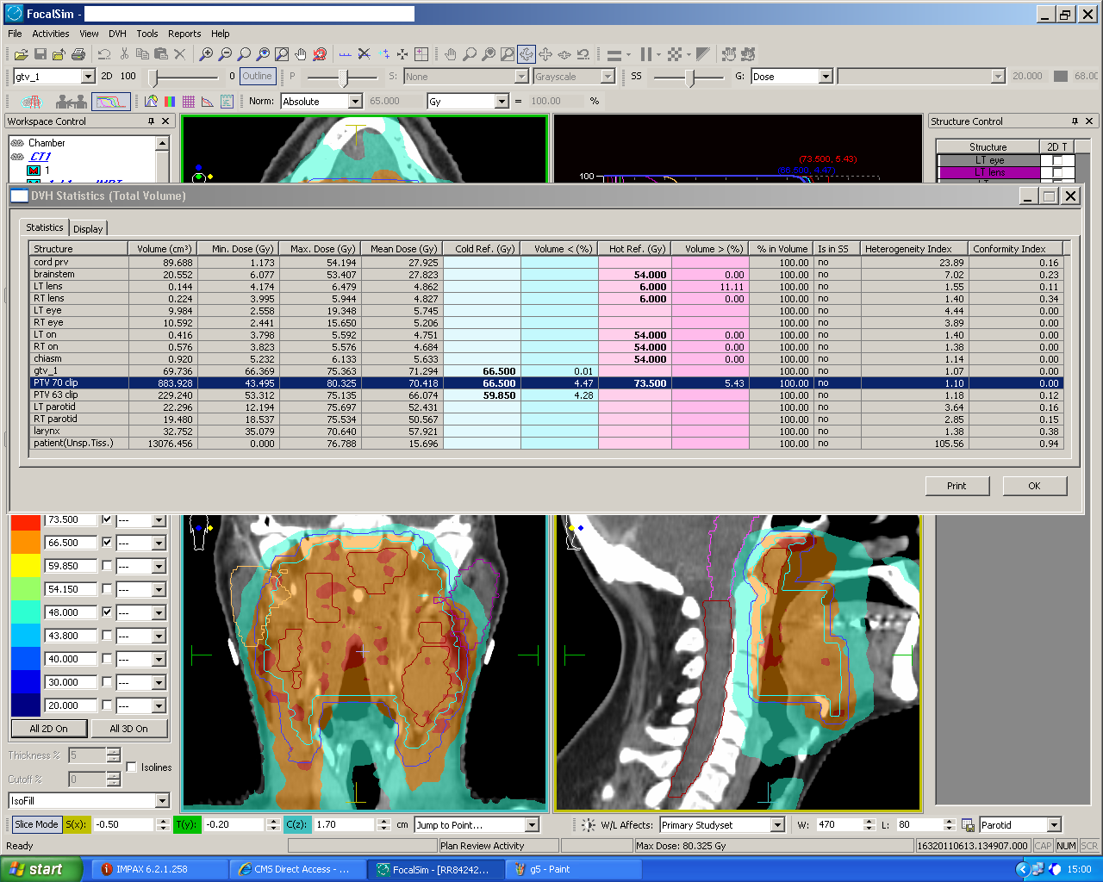Open the Norm Absolute dropdown

[x=355, y=102]
